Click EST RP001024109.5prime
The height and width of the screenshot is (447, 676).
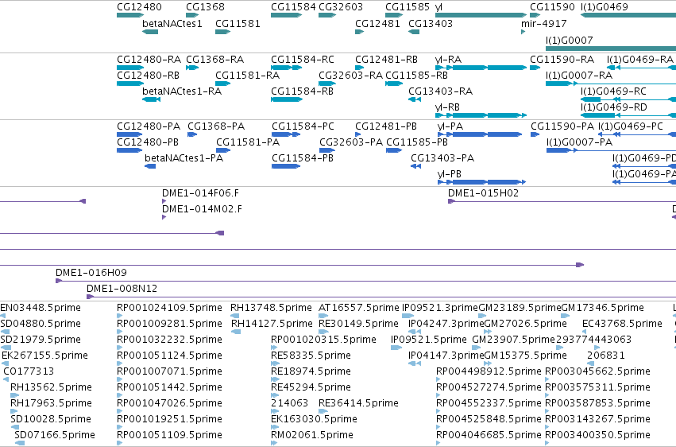click(x=119, y=316)
